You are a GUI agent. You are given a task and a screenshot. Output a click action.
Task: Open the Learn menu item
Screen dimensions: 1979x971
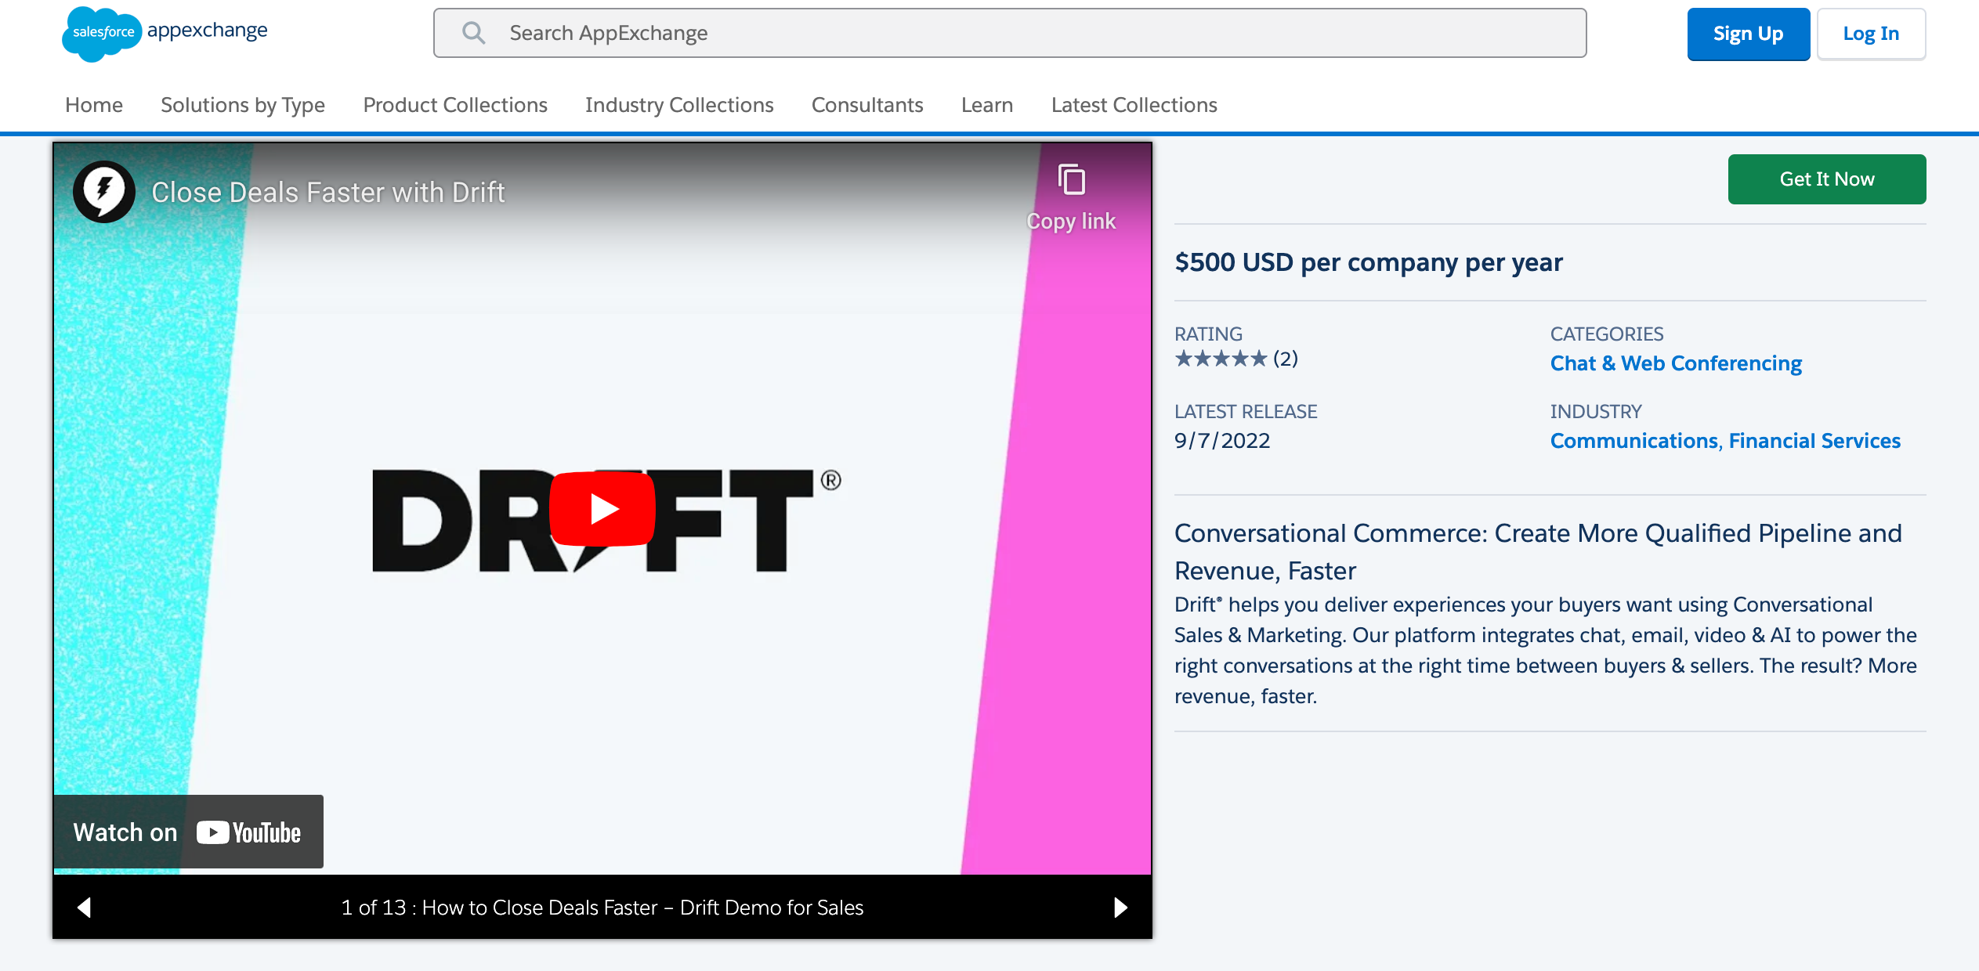click(x=987, y=105)
